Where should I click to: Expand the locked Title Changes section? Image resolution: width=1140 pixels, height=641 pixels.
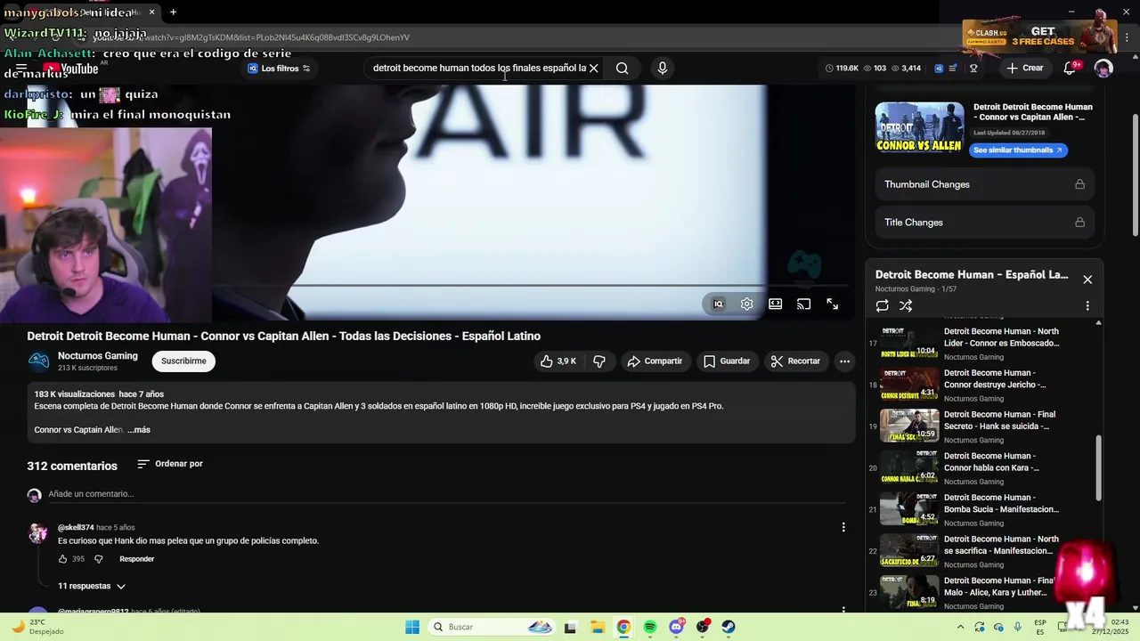pyautogui.click(x=984, y=223)
